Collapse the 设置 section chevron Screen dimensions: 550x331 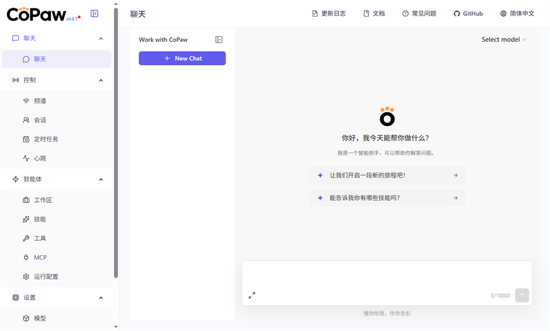(x=101, y=298)
